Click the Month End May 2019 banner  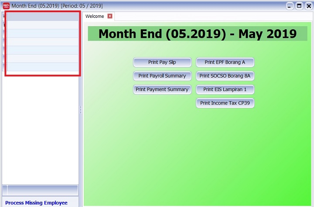(x=198, y=34)
